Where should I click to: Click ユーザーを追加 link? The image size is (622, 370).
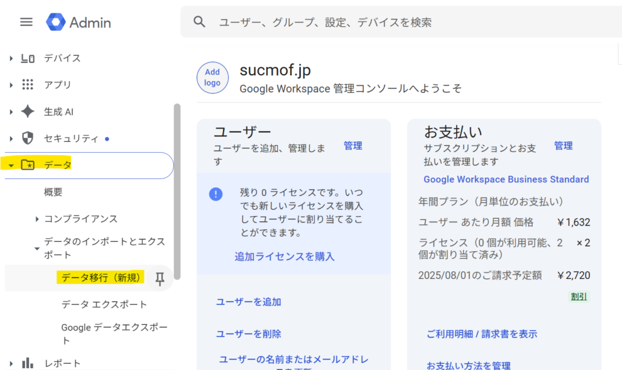coord(248,302)
